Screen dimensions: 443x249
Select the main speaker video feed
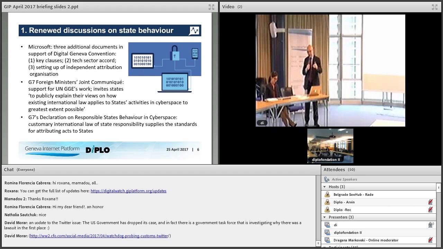(x=331, y=71)
